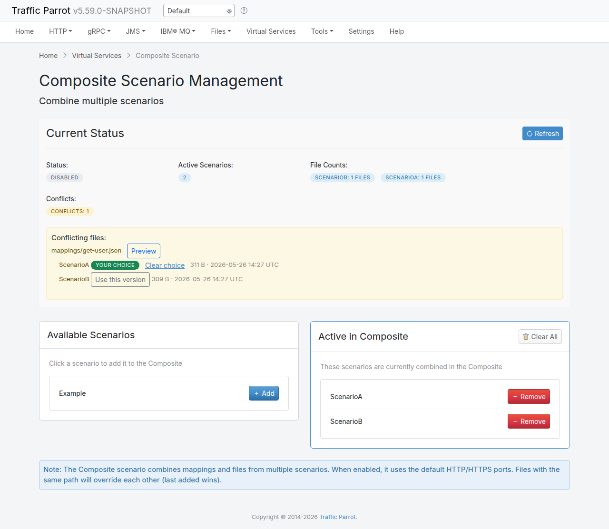Click the active scenarios count badge

185,177
